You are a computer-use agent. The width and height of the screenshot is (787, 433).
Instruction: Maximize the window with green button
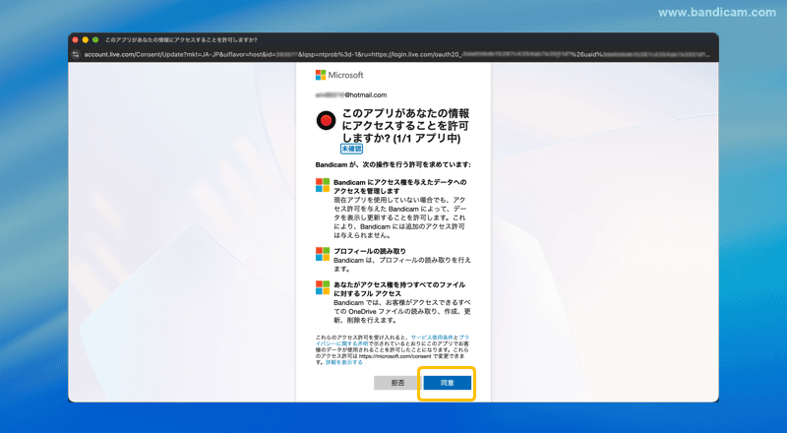point(95,39)
